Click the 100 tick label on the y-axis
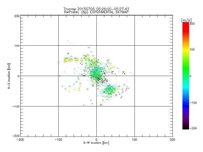Screen dimensions: 203x152 pyautogui.click(x=16, y=46)
